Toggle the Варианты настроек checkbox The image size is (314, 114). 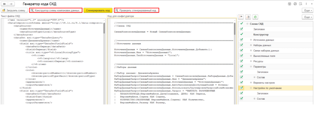click(241, 82)
